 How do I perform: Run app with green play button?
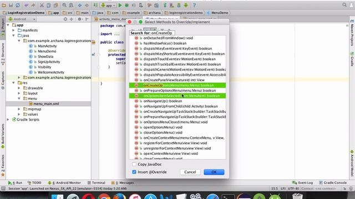[x=120, y=5]
